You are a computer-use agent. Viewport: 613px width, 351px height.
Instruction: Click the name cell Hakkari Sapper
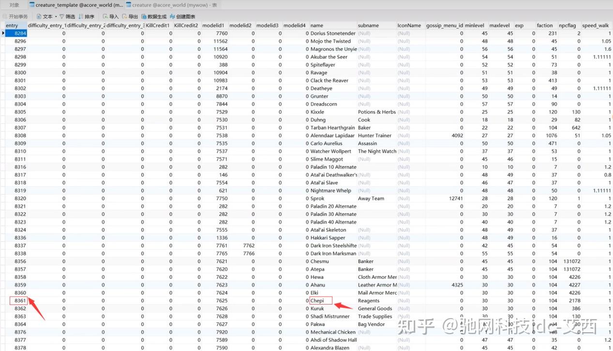tap(328, 238)
